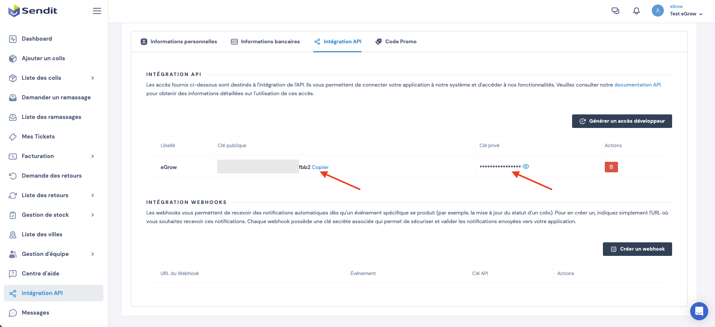Open Liste des ramassages page

coord(52,117)
